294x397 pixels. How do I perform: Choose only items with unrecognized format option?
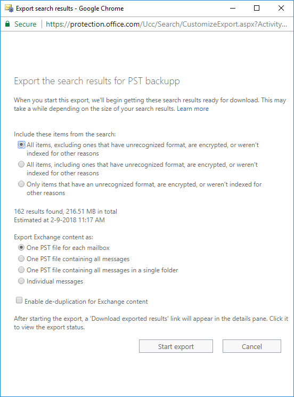pyautogui.click(x=21, y=184)
